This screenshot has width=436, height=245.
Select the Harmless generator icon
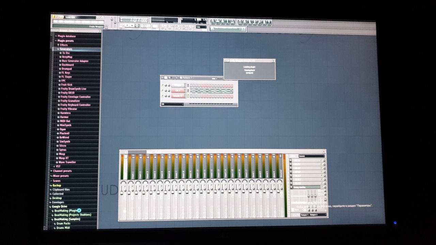(x=58, y=113)
